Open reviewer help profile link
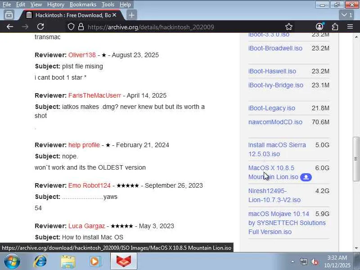The height and width of the screenshot is (270, 360). coord(84,145)
